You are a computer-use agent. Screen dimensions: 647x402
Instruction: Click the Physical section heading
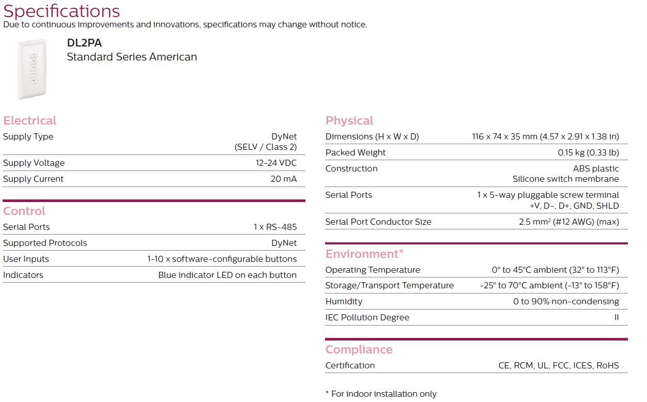point(349,120)
